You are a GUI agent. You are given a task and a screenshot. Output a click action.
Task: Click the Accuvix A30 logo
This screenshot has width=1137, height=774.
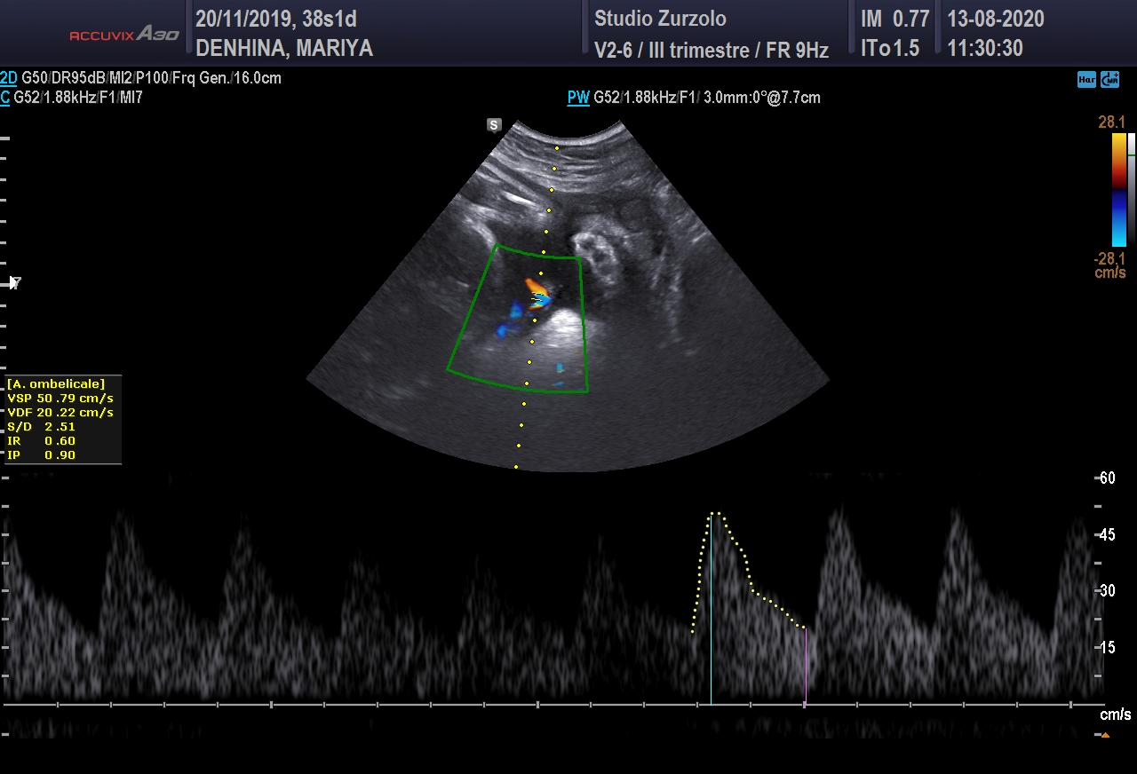[124, 35]
